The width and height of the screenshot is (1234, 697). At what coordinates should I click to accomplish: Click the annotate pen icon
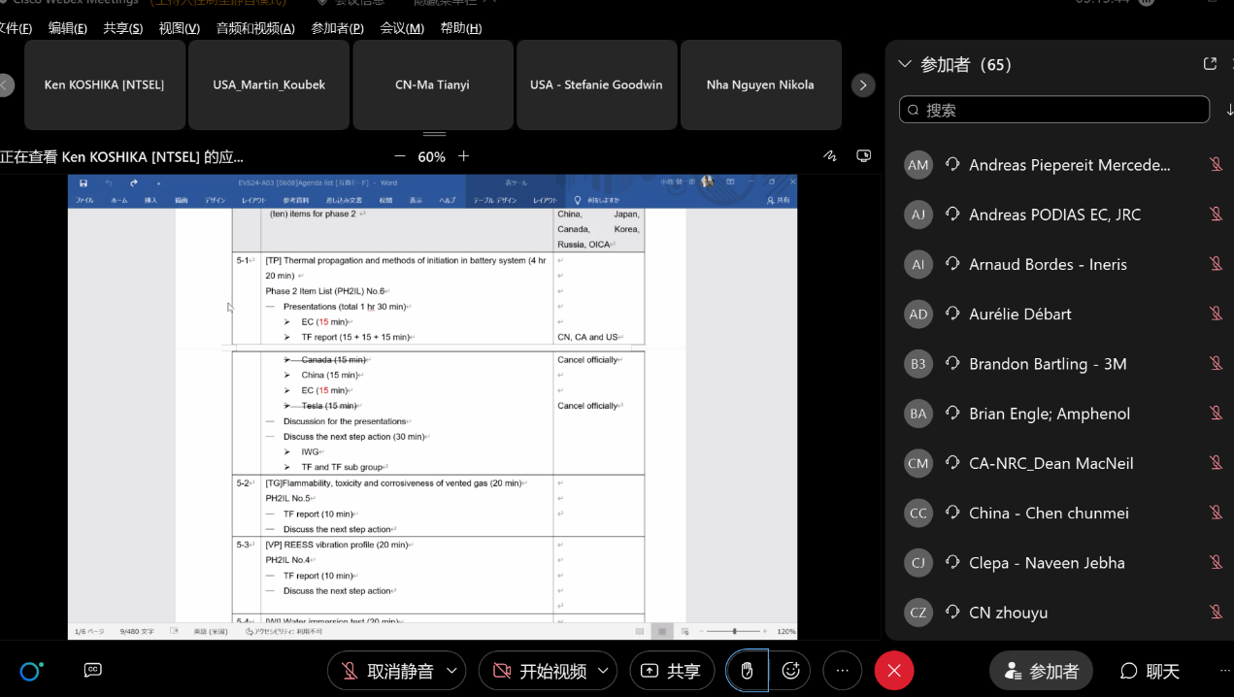click(x=830, y=156)
